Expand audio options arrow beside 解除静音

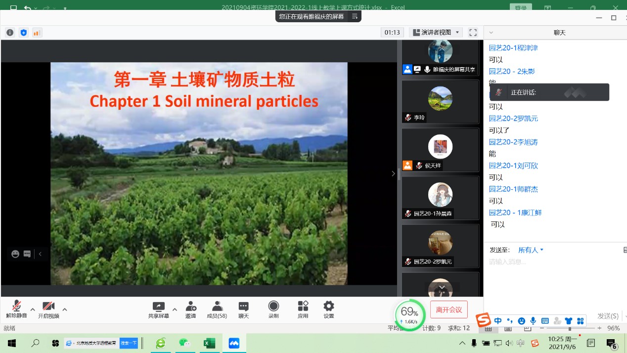click(33, 309)
